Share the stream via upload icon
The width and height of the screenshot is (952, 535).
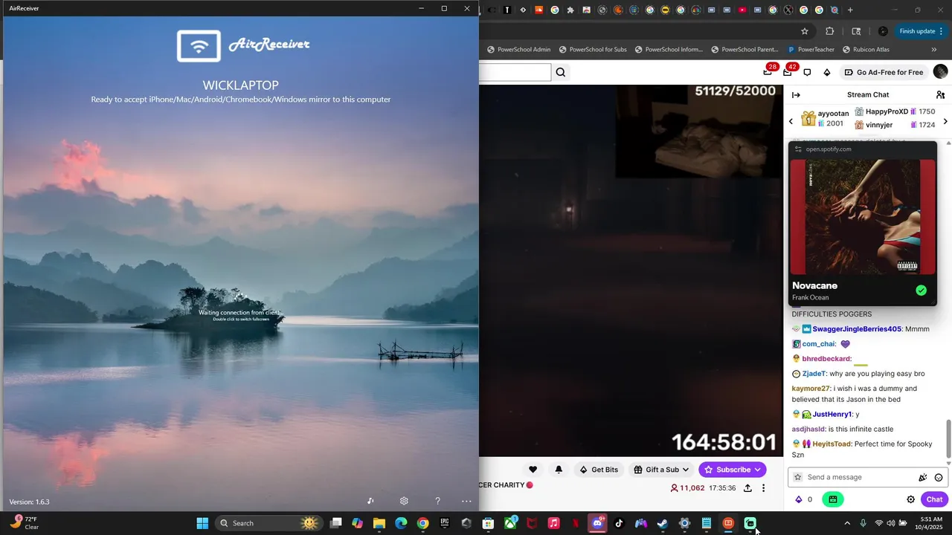point(747,488)
